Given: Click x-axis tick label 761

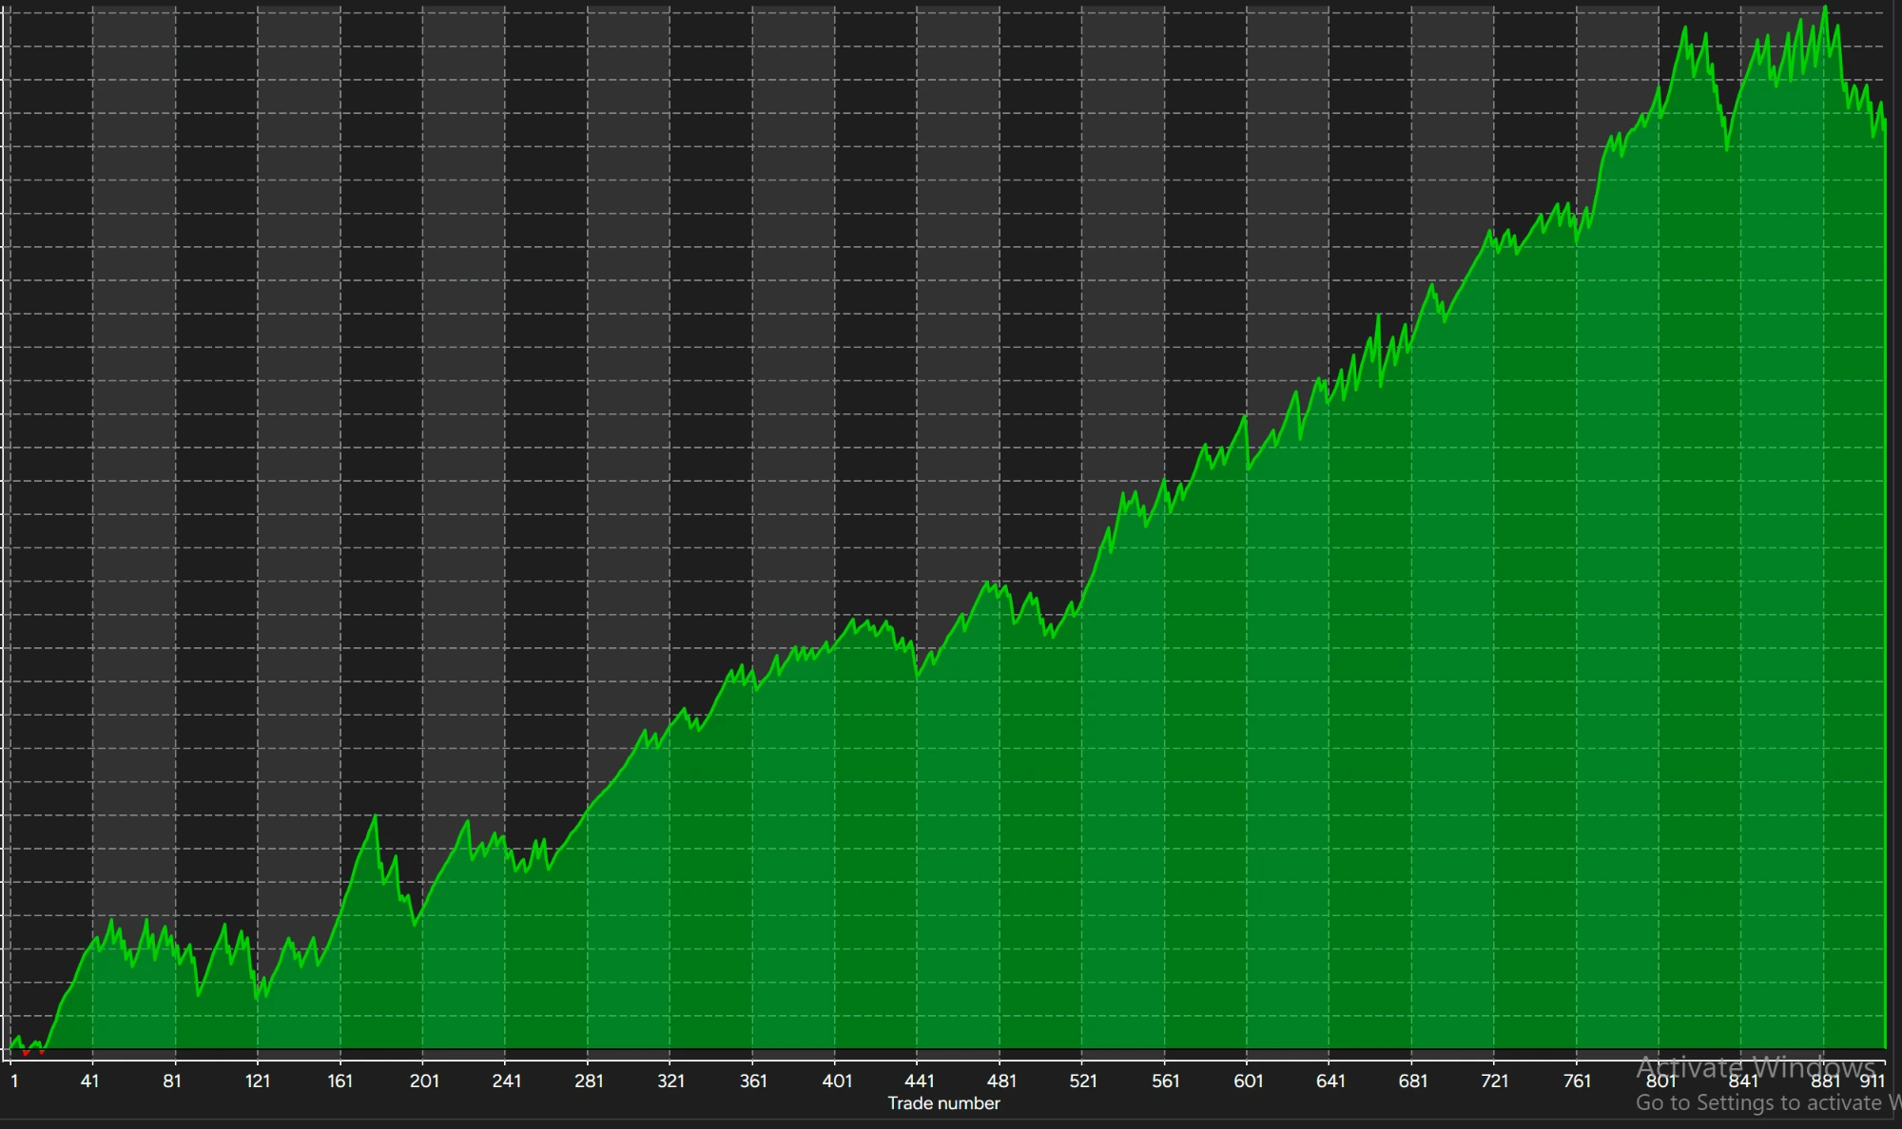Looking at the screenshot, I should [1578, 1081].
